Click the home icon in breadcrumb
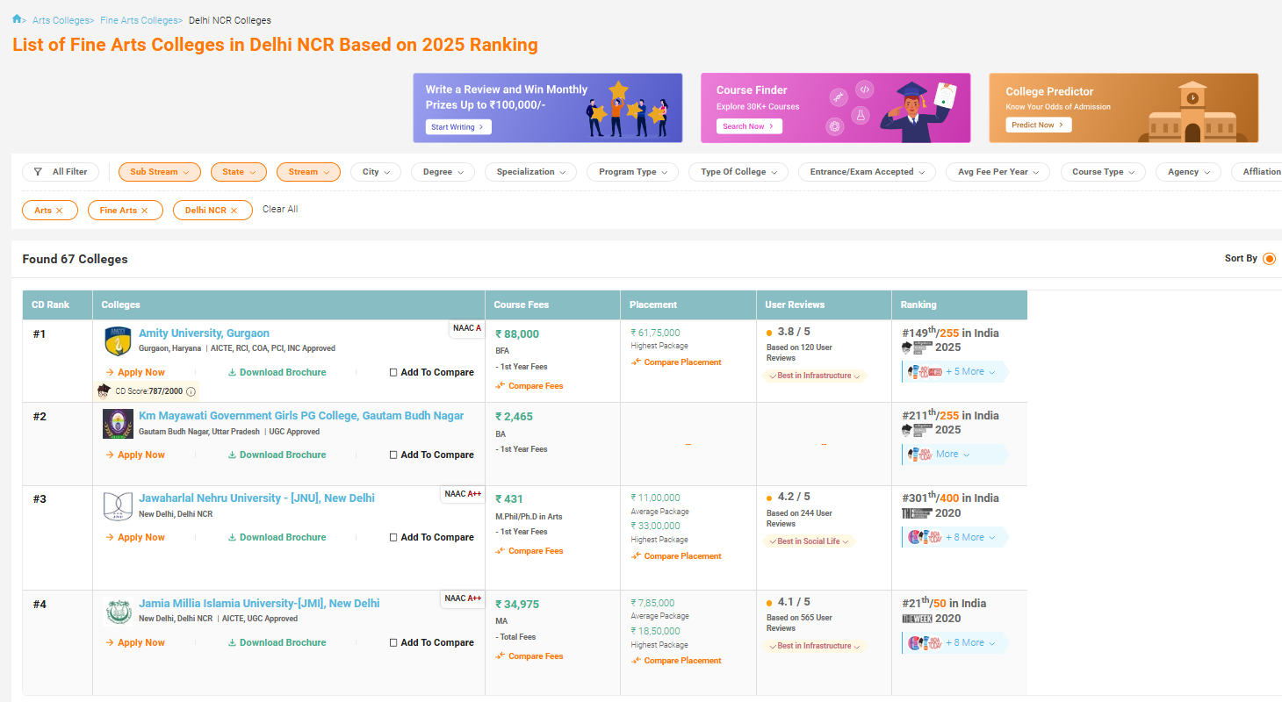Image resolution: width=1282 pixels, height=702 pixels. [17, 19]
